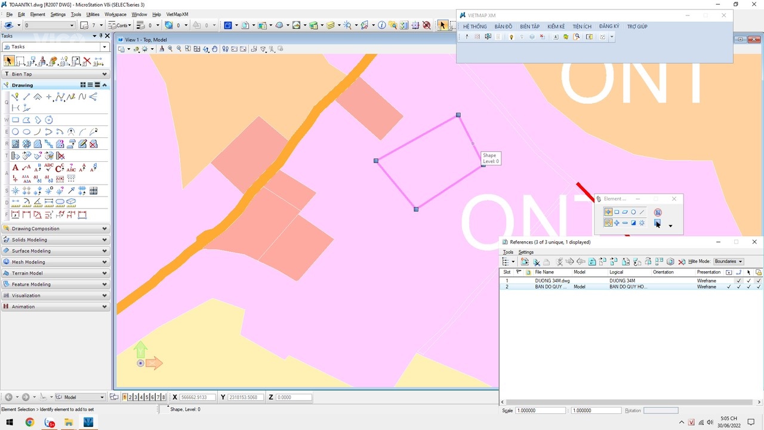The image size is (764, 430).
Task: Expand the Element Selection extended settings arrow
Action: pos(670,226)
